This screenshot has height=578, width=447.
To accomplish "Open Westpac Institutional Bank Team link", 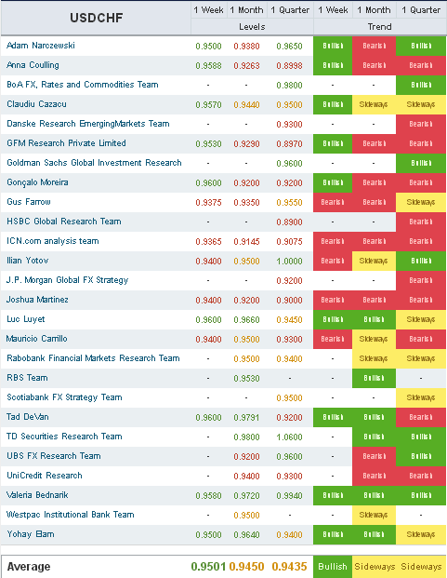I will coord(71,514).
